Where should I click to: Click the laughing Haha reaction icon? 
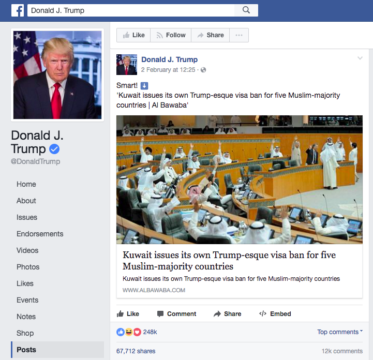pos(129,332)
